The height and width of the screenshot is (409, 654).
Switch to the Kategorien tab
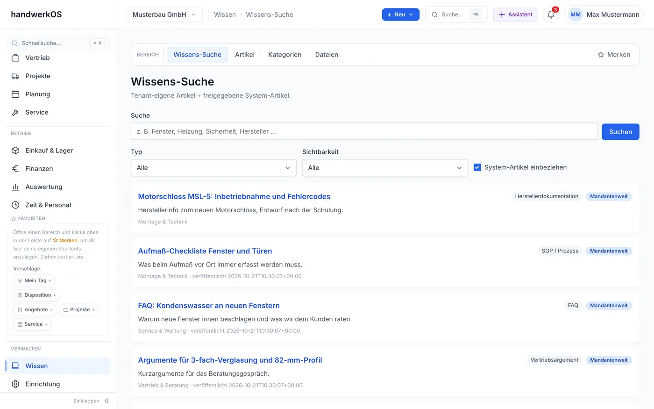point(284,55)
